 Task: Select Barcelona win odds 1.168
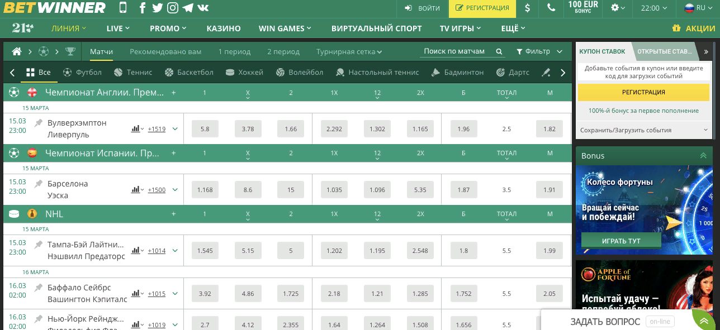click(205, 190)
